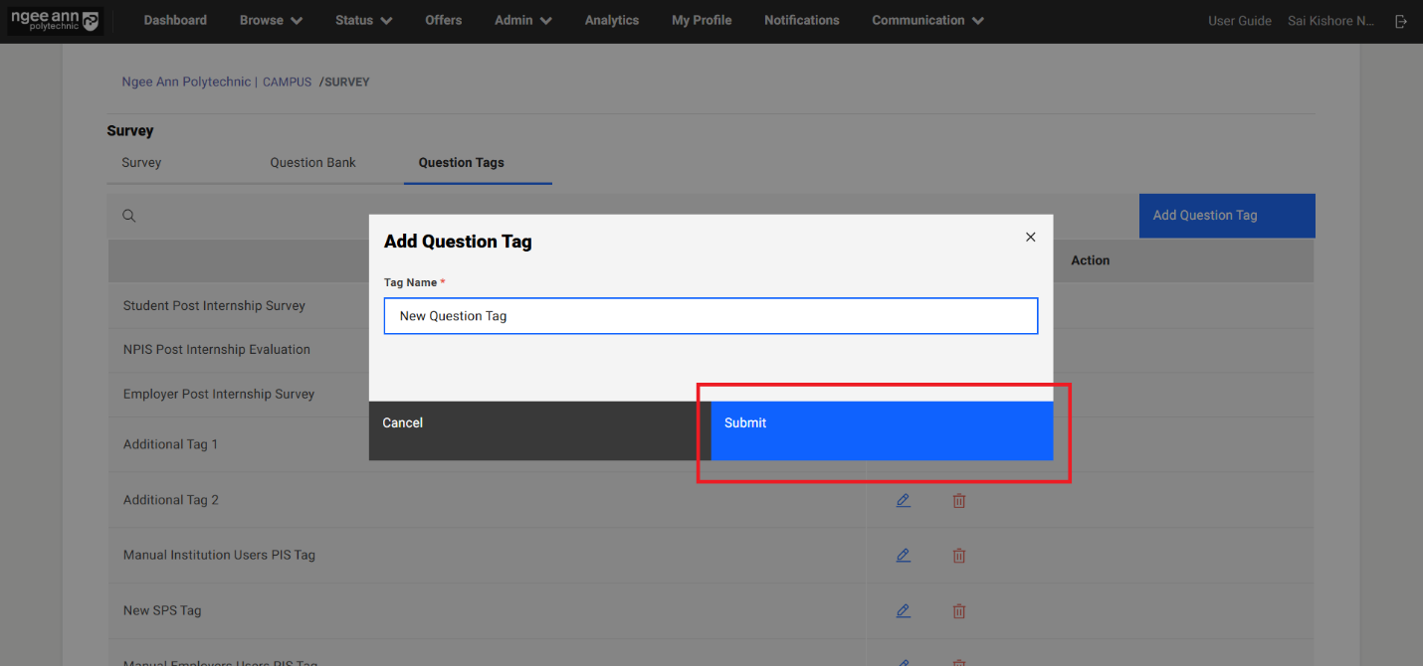Edit the New SPS Tag entry
The image size is (1423, 666).
tap(903, 611)
